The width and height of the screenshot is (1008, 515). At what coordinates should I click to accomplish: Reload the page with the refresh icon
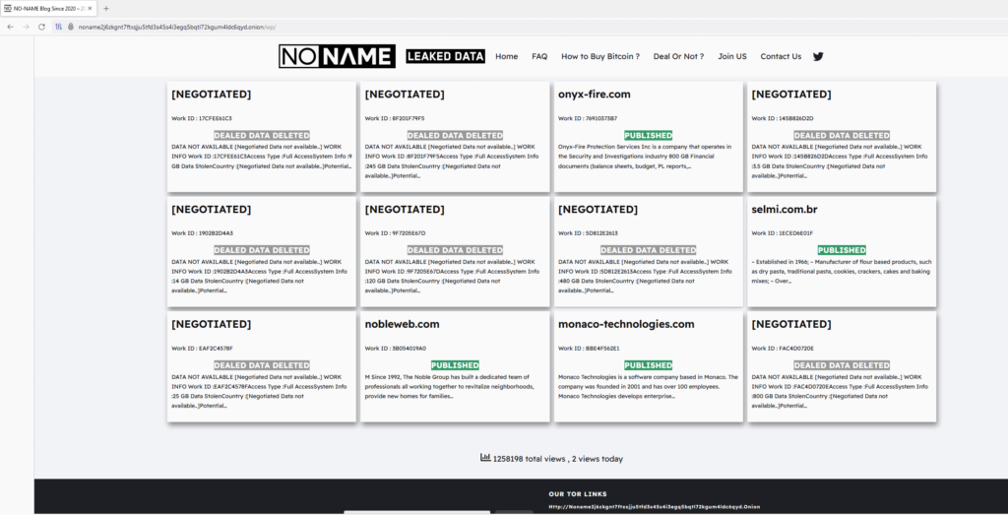41,27
